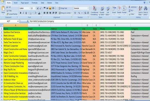Toggle Italic formatting
The width and height of the screenshot is (150, 101).
[x=23, y=13]
